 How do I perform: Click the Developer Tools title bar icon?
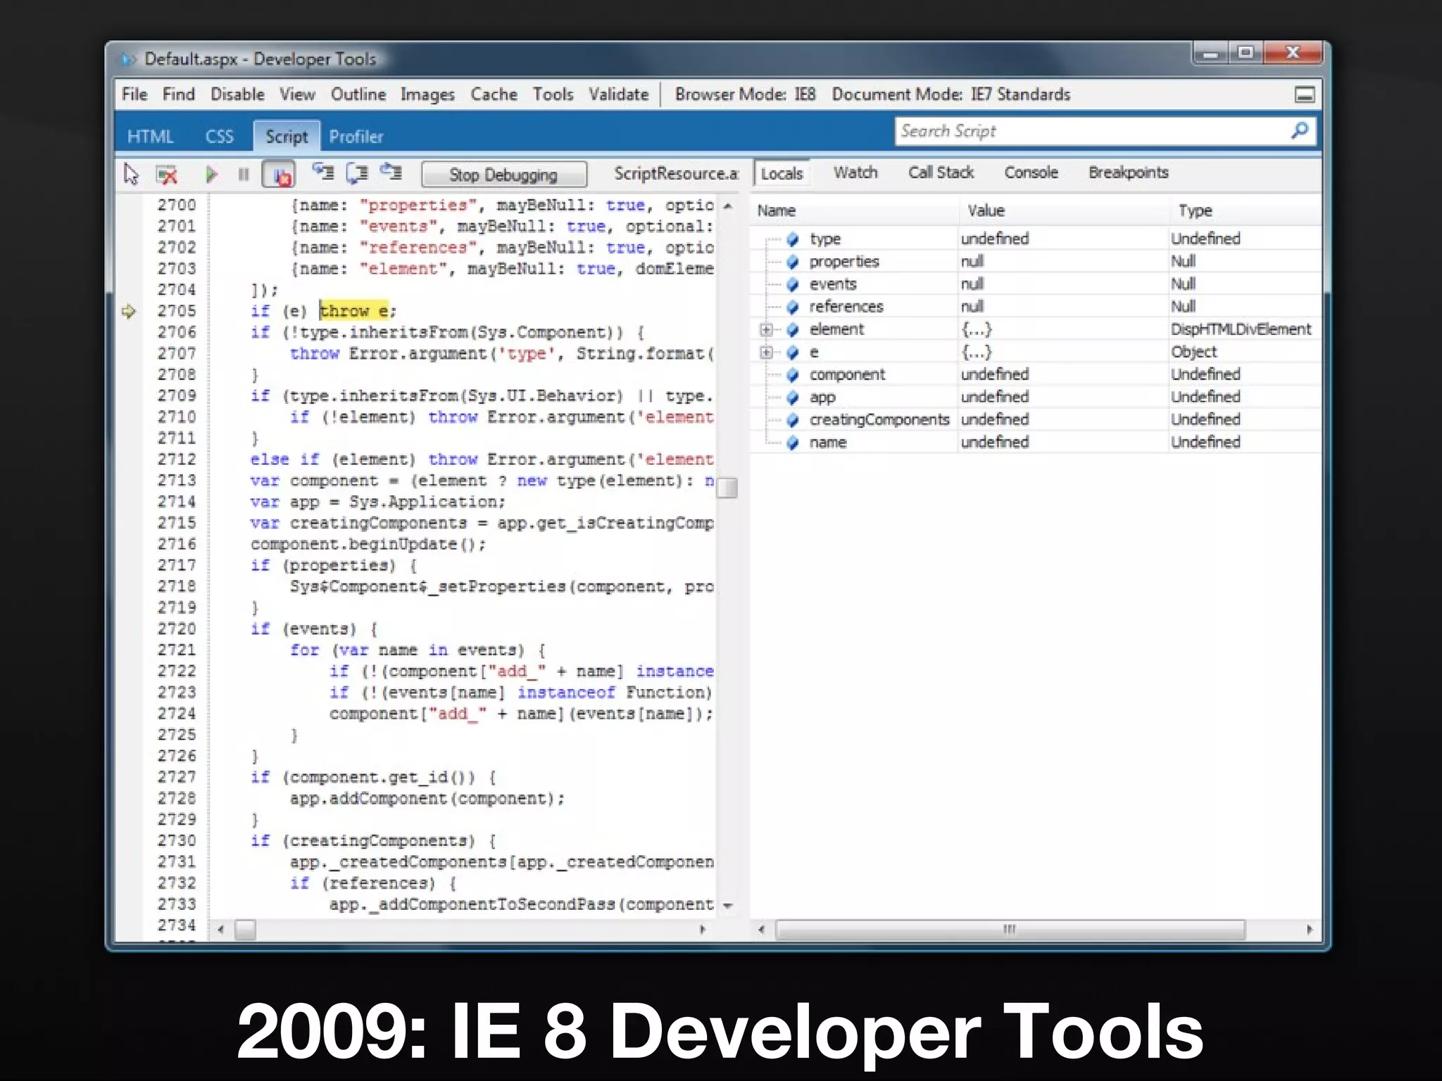pyautogui.click(x=129, y=59)
